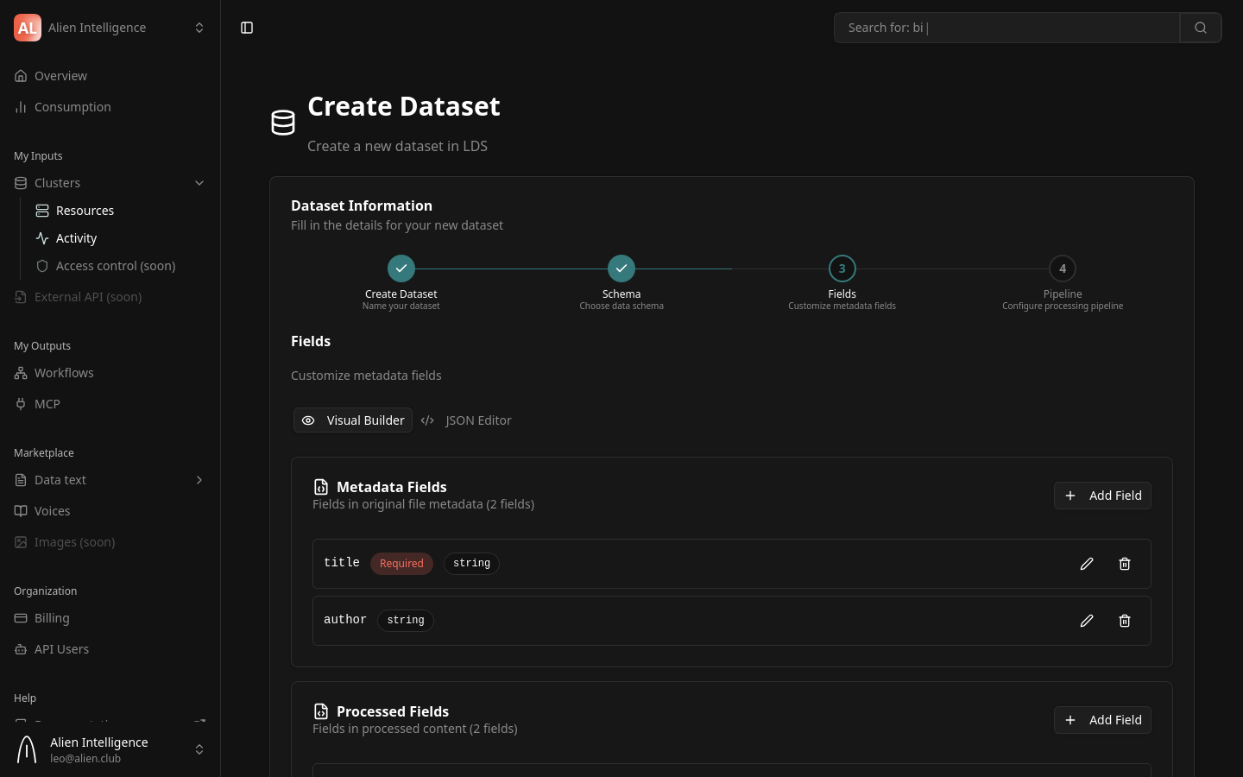1243x777 pixels.
Task: Select the Consumption sidebar item
Action: pyautogui.click(x=73, y=107)
